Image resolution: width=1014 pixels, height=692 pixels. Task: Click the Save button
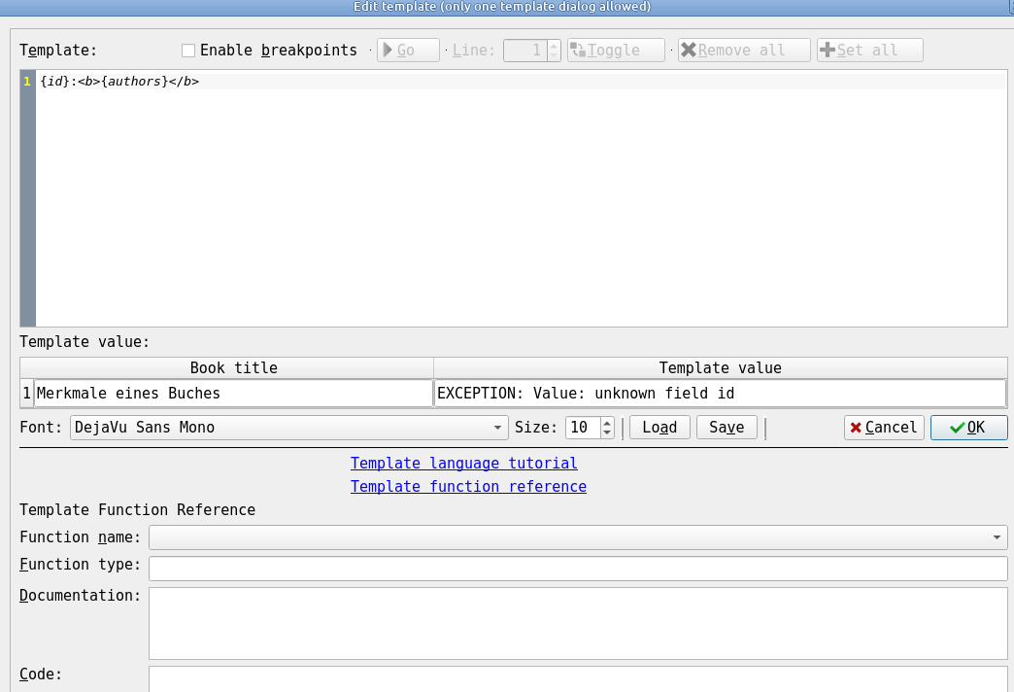point(727,428)
